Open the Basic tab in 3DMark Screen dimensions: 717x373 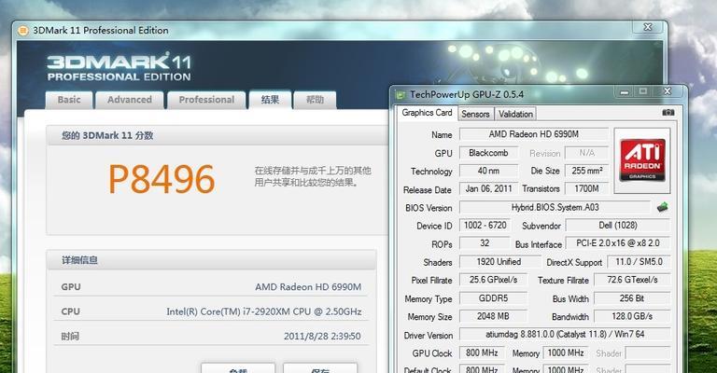tap(69, 100)
